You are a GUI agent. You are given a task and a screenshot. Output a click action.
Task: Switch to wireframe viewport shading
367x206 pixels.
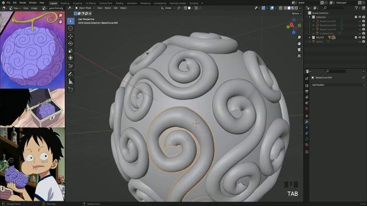point(285,8)
